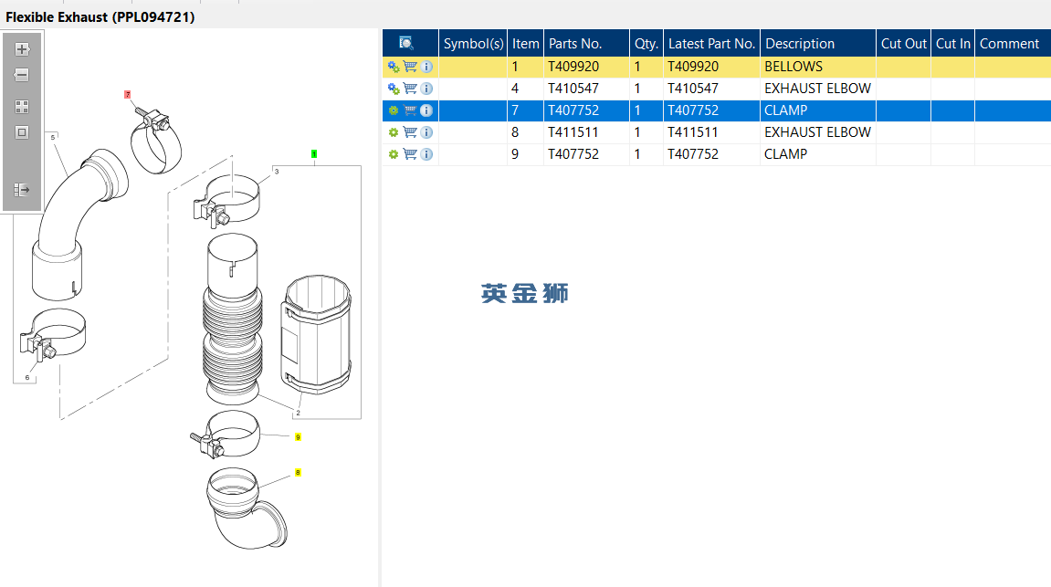This screenshot has height=587, width=1051.
Task: Sort by the Item column header
Action: click(526, 44)
